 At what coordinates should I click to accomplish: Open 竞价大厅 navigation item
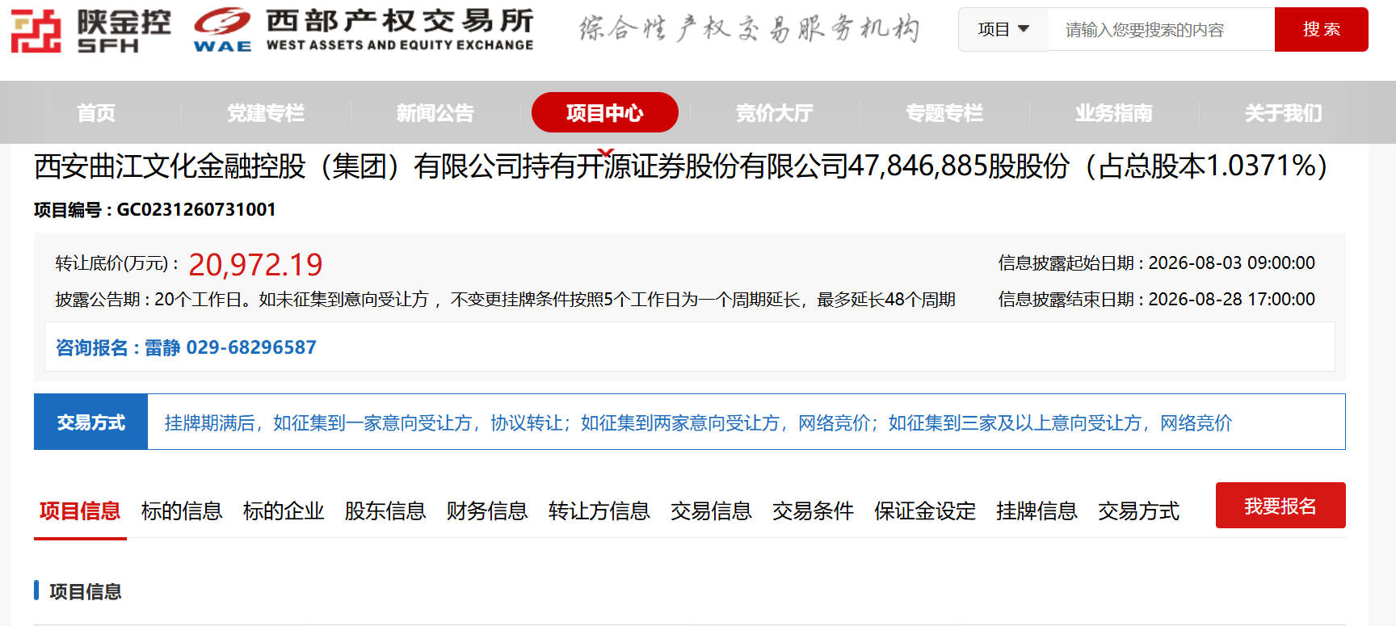[x=775, y=113]
